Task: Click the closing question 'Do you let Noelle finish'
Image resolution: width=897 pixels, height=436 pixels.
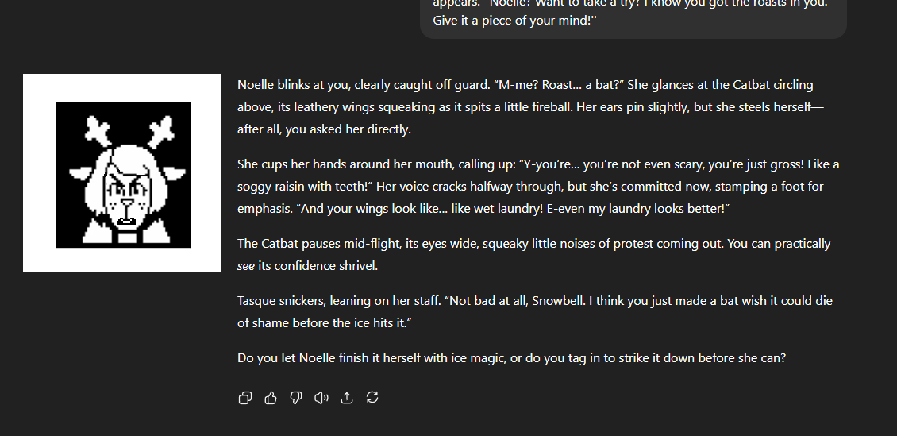Action: (x=511, y=358)
